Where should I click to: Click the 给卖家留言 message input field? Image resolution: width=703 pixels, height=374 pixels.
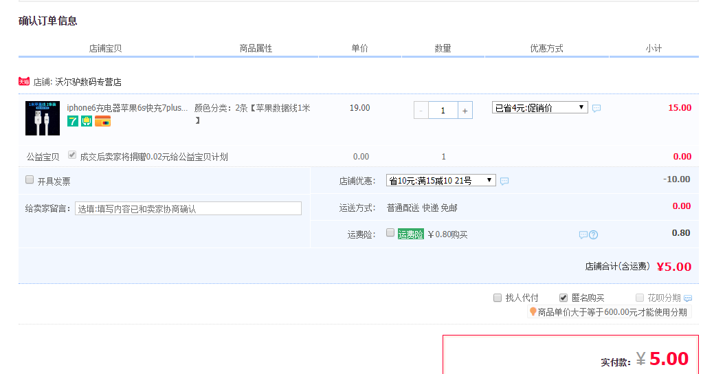(188, 208)
